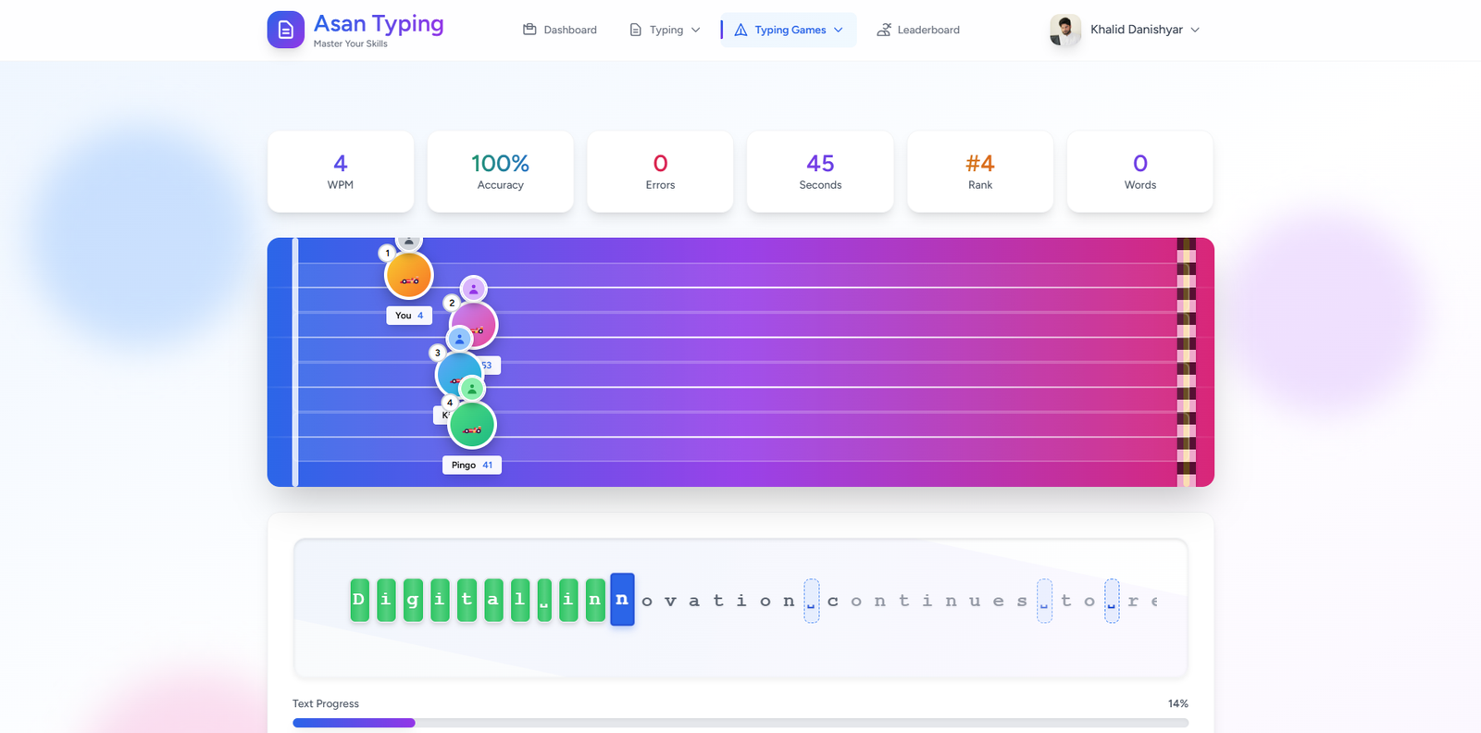1481x733 pixels.
Task: Click the Dashboard briefcase icon
Action: coord(529,30)
